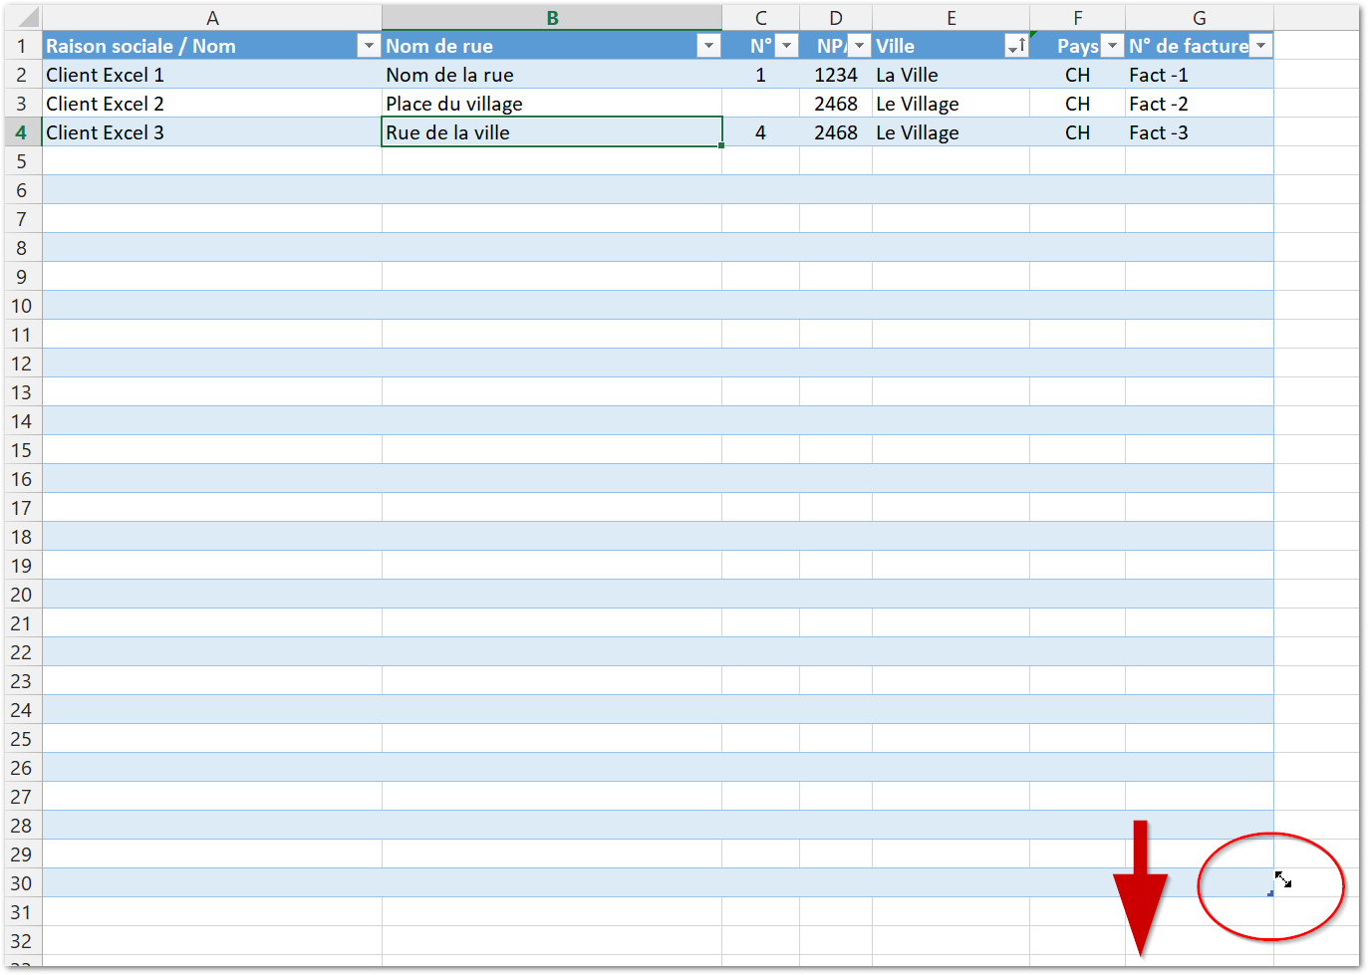
Task: Click the select-all corner triangle
Action: click(26, 17)
